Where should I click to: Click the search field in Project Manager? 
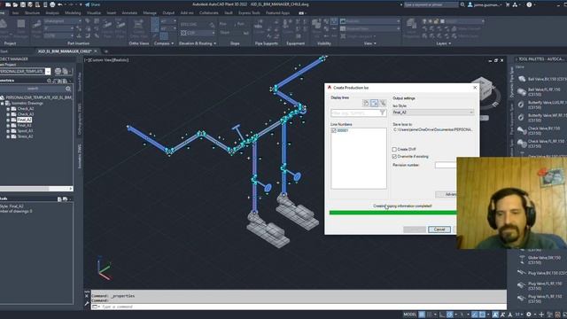coord(33,89)
